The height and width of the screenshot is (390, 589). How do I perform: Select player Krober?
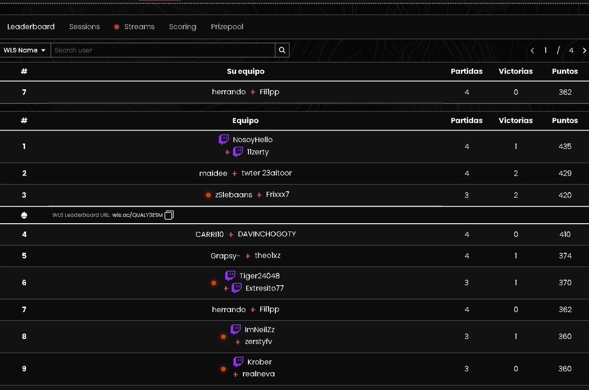tap(260, 362)
